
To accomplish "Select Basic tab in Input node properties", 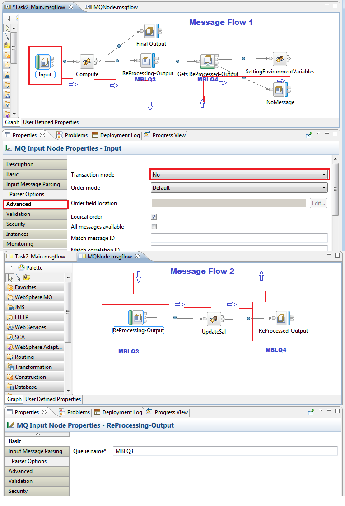I will pyautogui.click(x=35, y=174).
